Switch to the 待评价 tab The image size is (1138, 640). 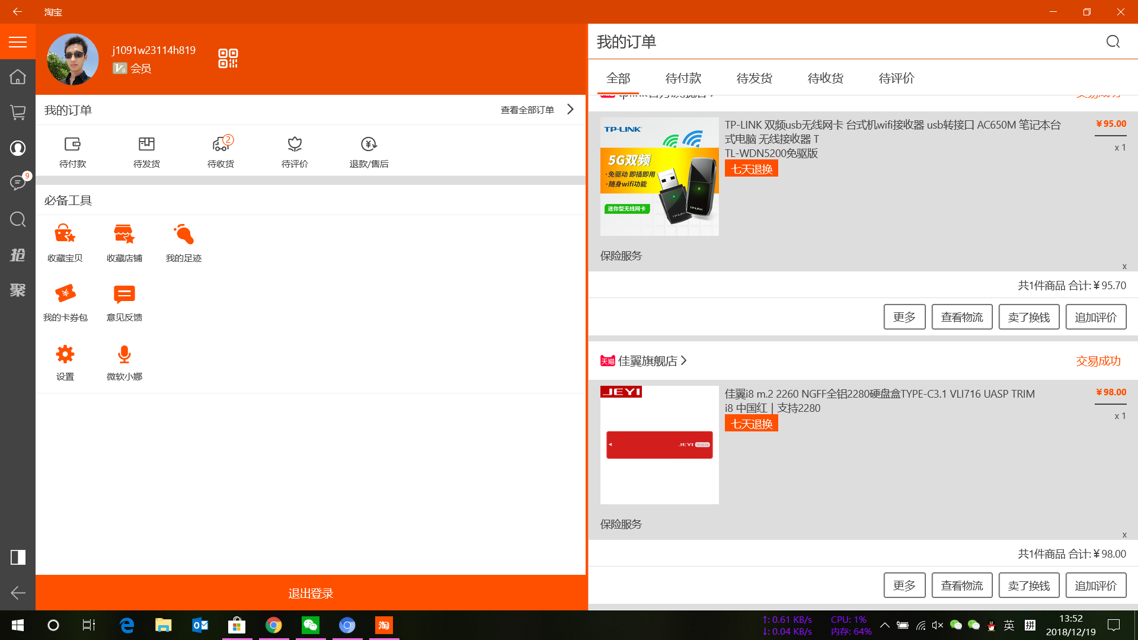[x=897, y=78]
